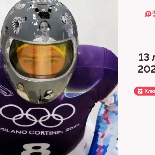Click the "202…" year line of the headline

coord(146,69)
